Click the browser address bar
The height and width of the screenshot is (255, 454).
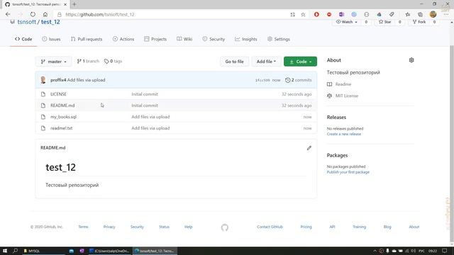(174, 14)
